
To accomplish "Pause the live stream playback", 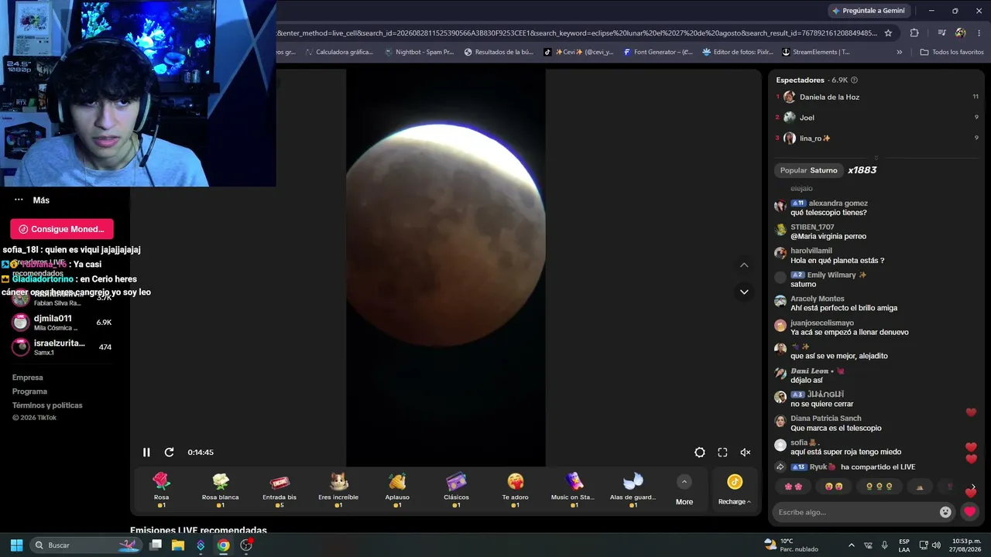I will [146, 453].
